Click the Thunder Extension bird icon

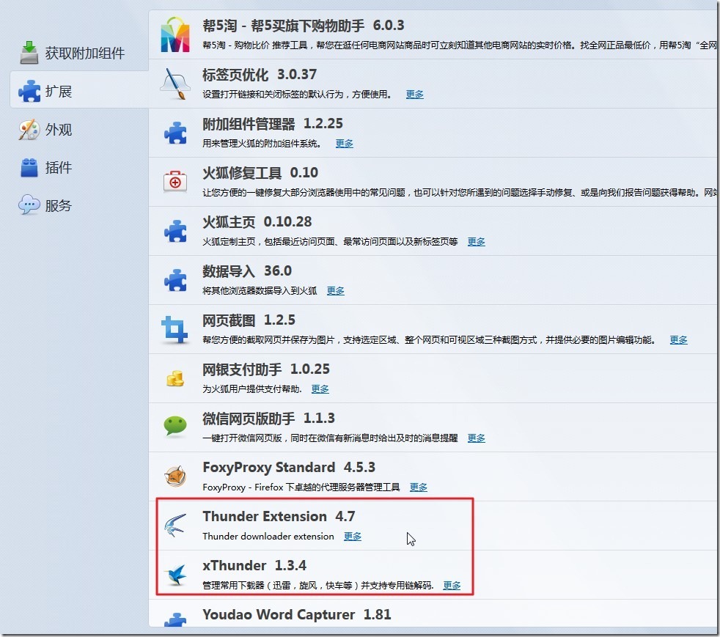[175, 526]
